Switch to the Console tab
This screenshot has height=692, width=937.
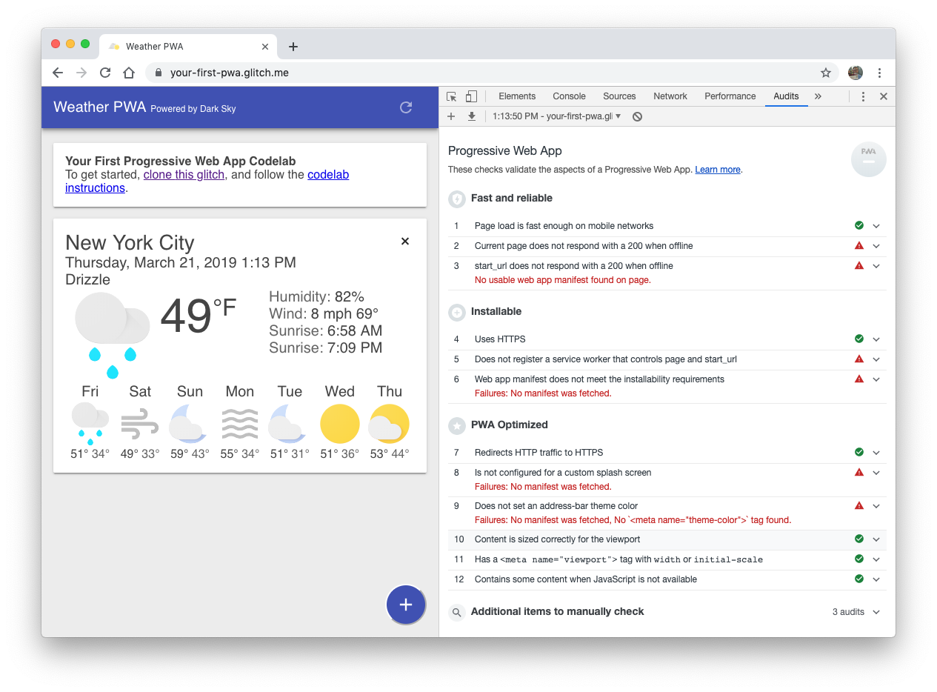pos(569,96)
